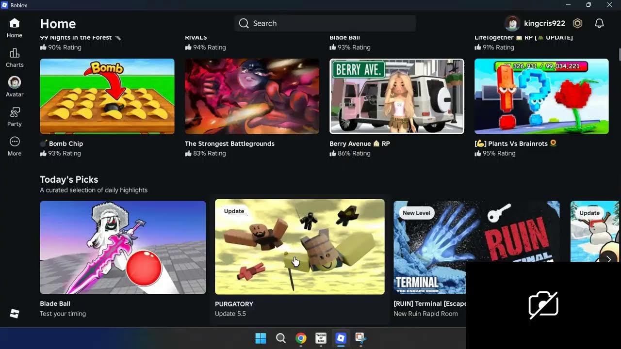Click the kingcris922 profile avatar picture
Viewport: 621px width, 349px height.
tap(512, 23)
